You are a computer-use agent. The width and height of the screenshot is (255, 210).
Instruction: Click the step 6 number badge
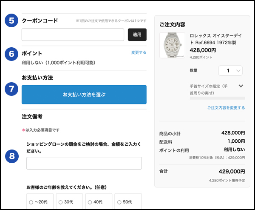point(11,55)
